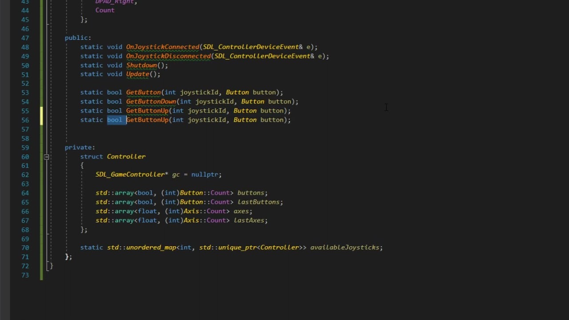Image resolution: width=569 pixels, height=320 pixels.
Task: Collapse the struct Controller block on line 60
Action: [x=46, y=156]
